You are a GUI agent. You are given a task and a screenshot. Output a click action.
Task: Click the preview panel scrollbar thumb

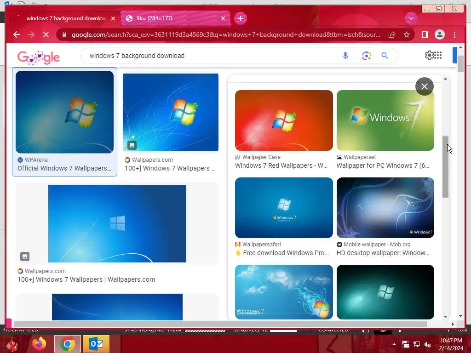click(x=445, y=166)
